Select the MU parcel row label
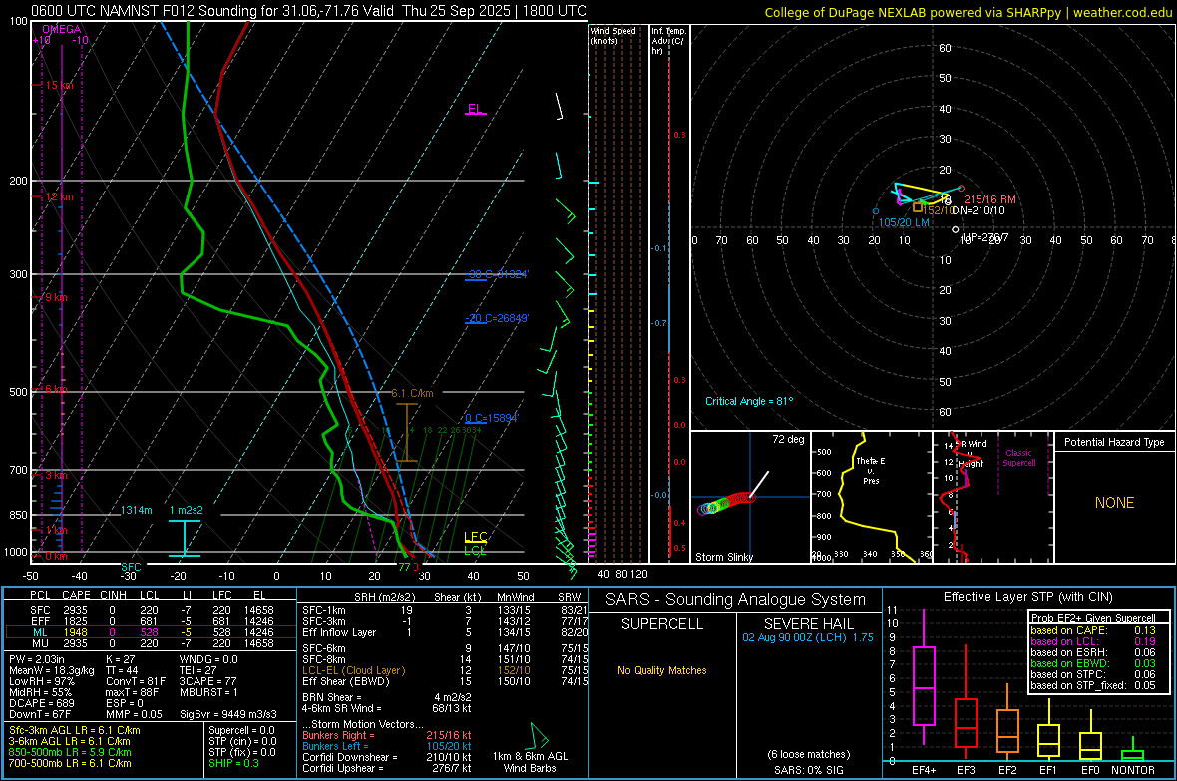This screenshot has width=1177, height=781. point(39,643)
